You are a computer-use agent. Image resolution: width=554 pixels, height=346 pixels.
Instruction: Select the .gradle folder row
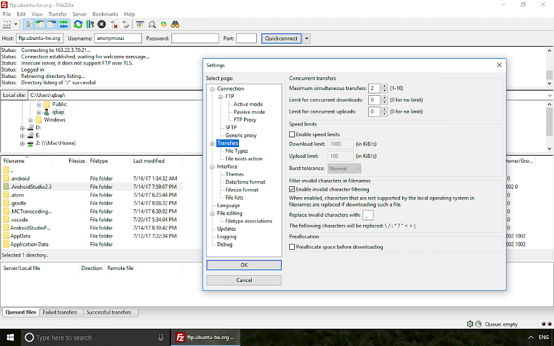point(18,203)
